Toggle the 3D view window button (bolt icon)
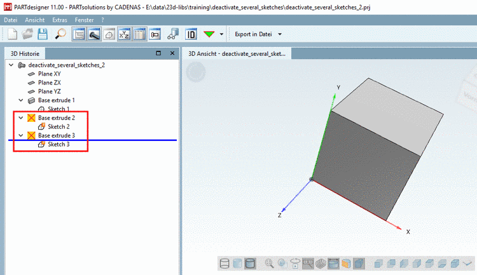Screen dimensions: 477x275 click(x=94, y=34)
